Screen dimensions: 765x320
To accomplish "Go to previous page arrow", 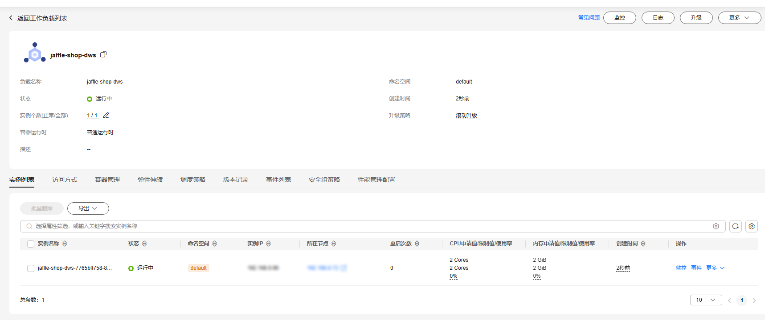I will click(729, 300).
